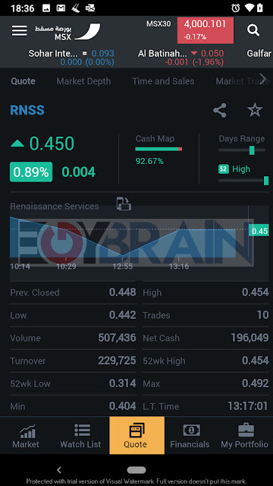Open the My Portfolio briefcase icon
The image size is (273, 486).
coord(246,431)
